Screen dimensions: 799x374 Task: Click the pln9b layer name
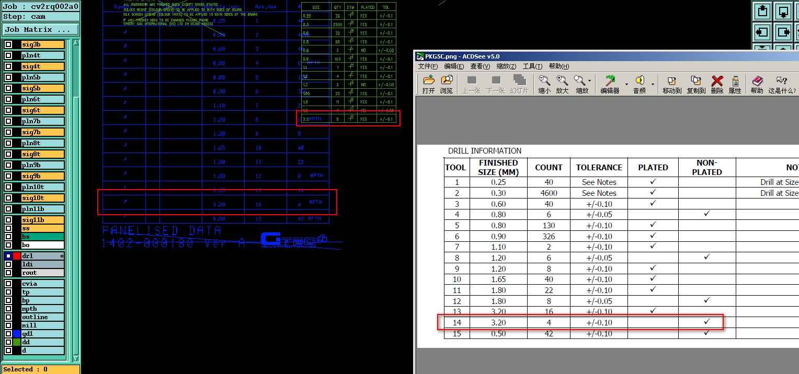tap(42, 165)
